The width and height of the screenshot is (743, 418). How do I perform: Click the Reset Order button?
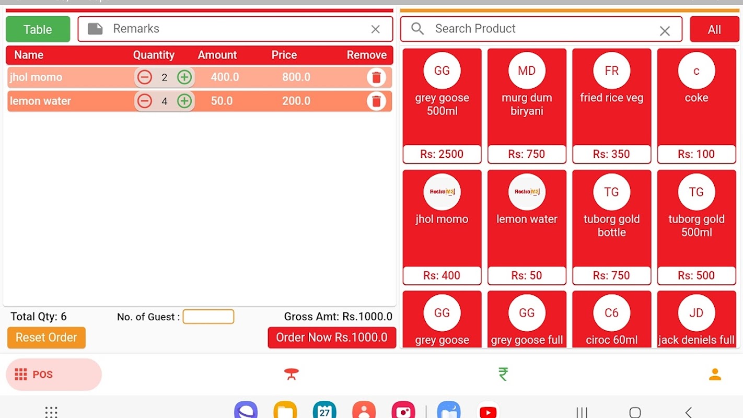pos(47,338)
